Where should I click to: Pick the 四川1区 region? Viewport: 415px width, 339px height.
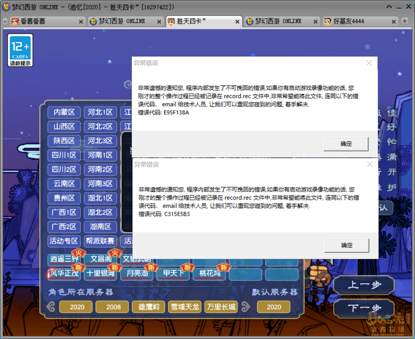coord(64,155)
